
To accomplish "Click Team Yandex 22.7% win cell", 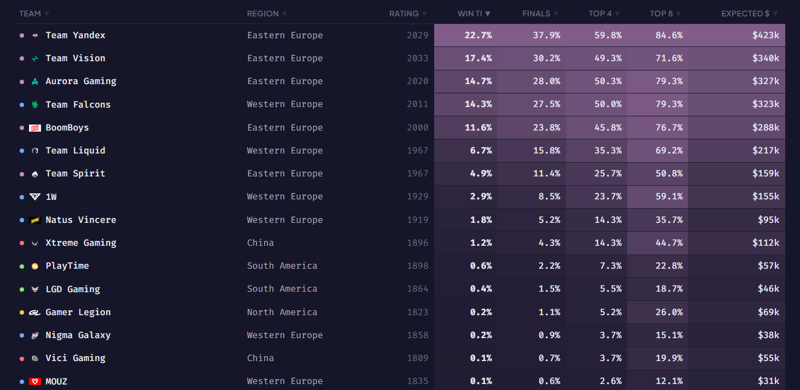I will [x=466, y=36].
